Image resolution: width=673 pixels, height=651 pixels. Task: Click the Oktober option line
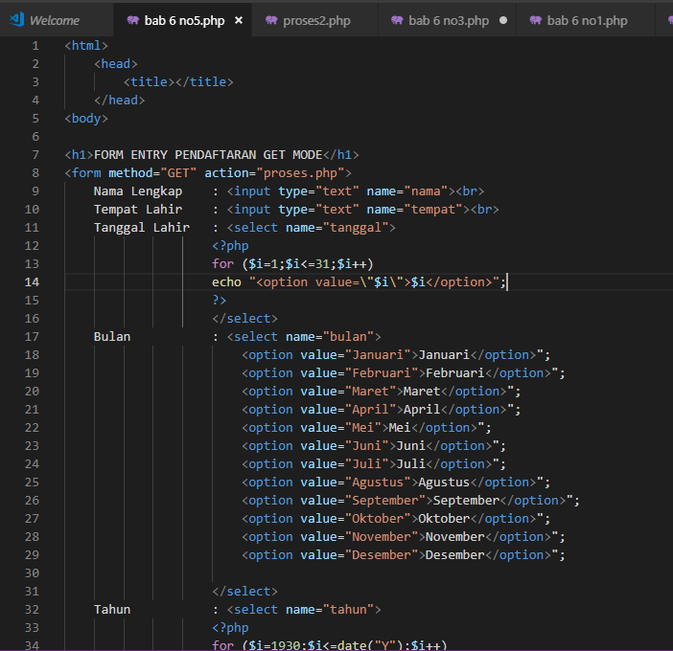[396, 519]
